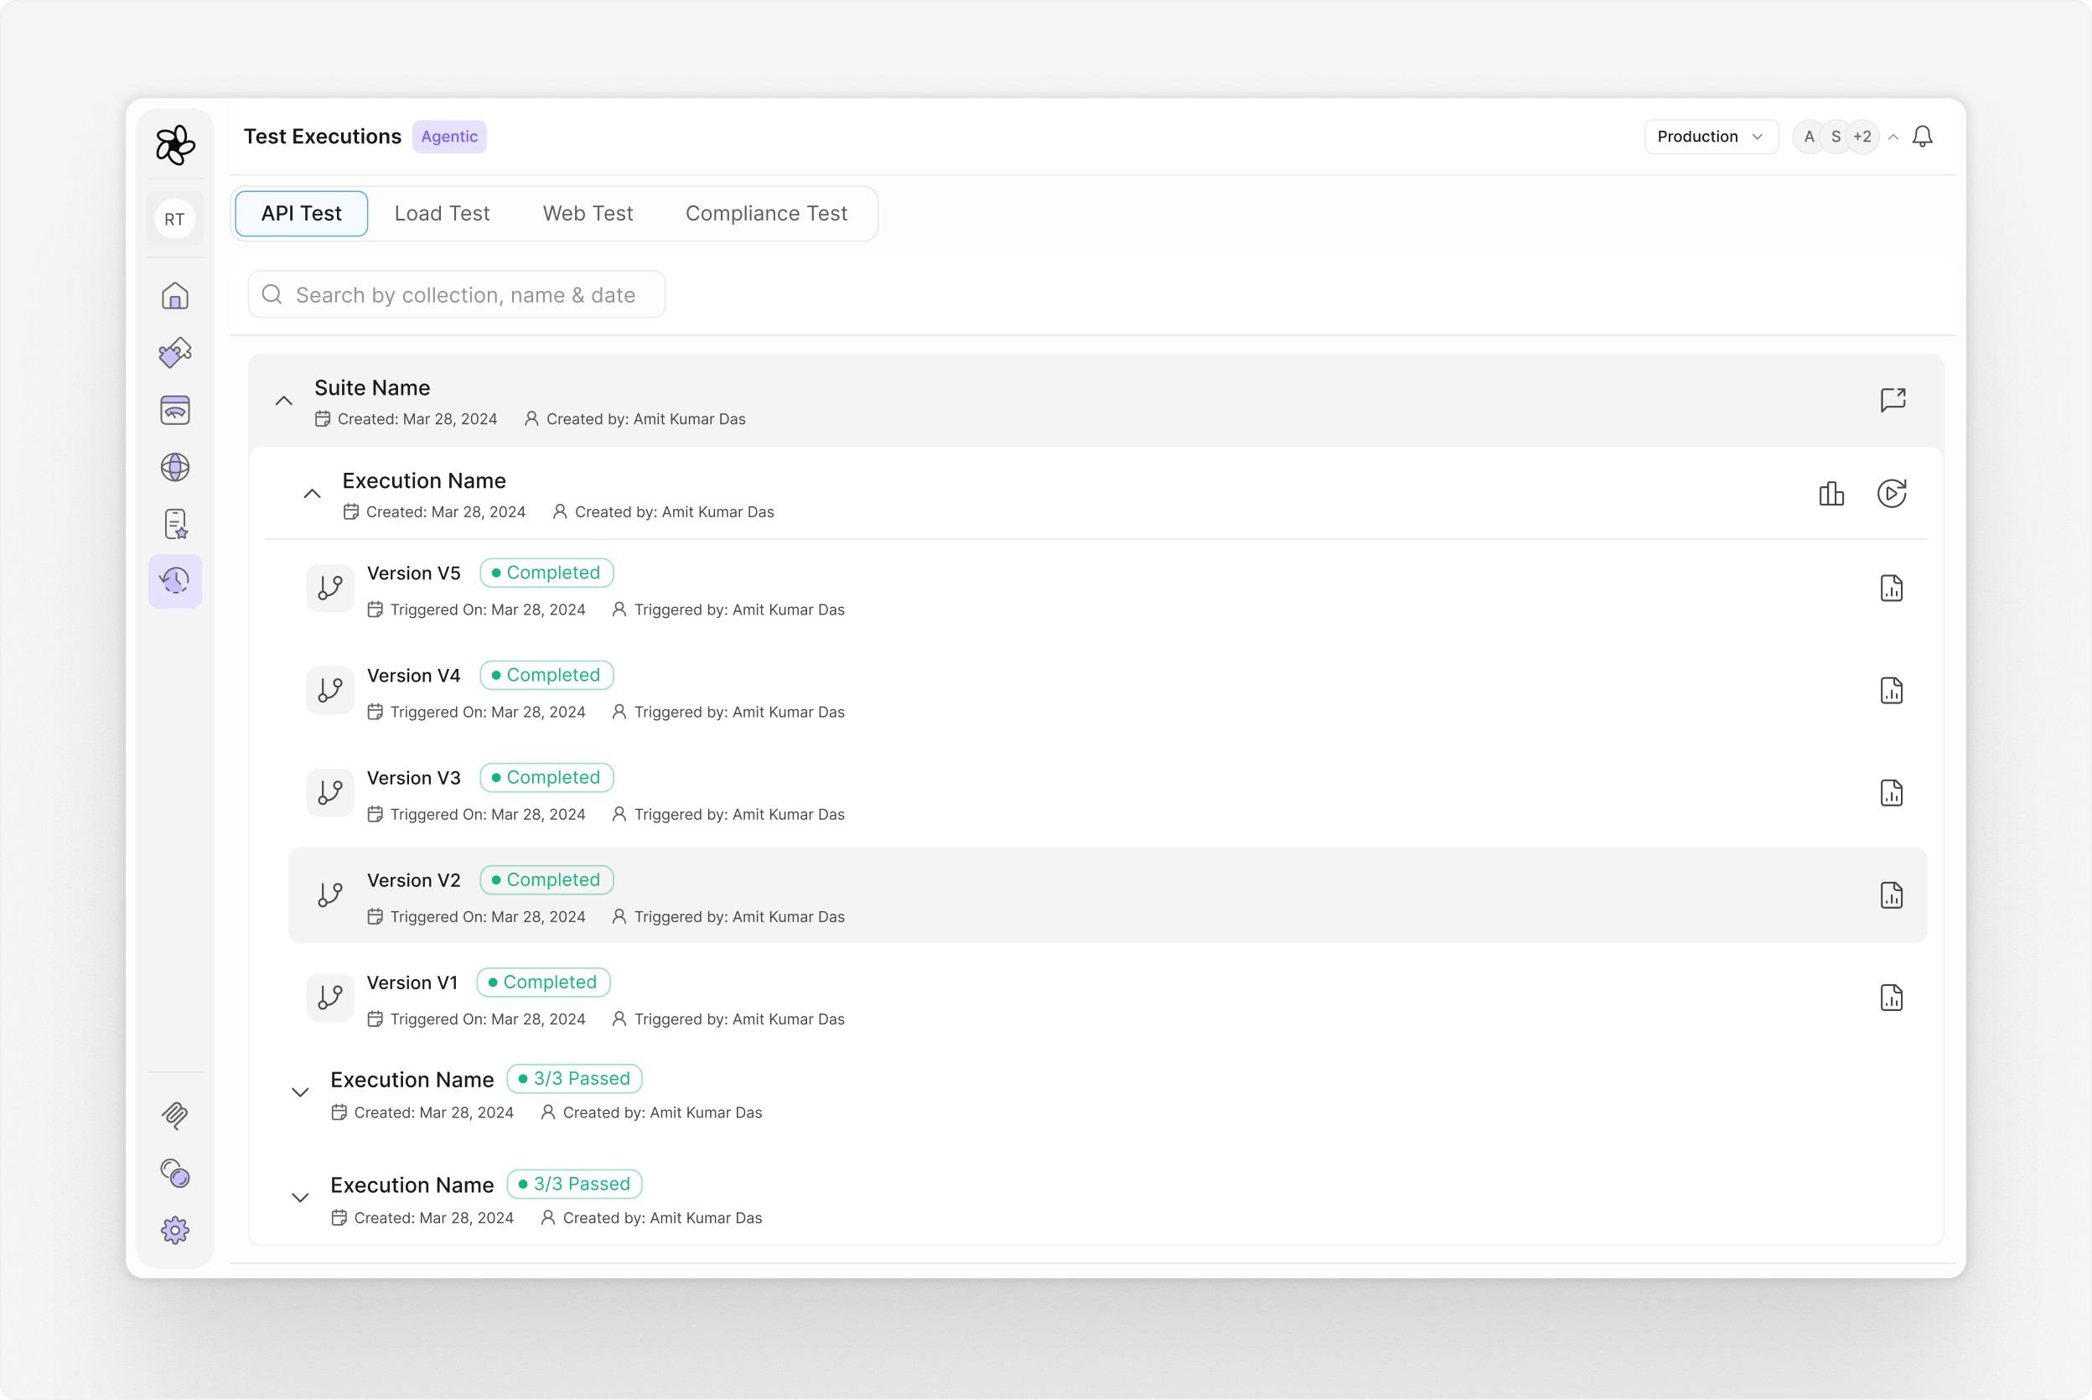Open the report icon for Version V2
Screen dimensions: 2092x1400
tap(1891, 895)
